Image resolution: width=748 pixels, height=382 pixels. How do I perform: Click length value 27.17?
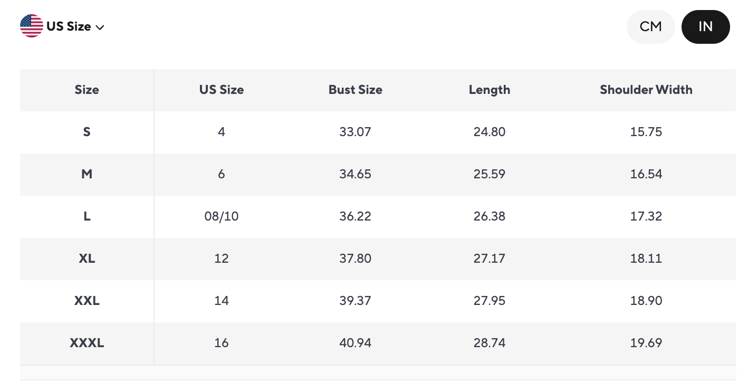pyautogui.click(x=490, y=259)
